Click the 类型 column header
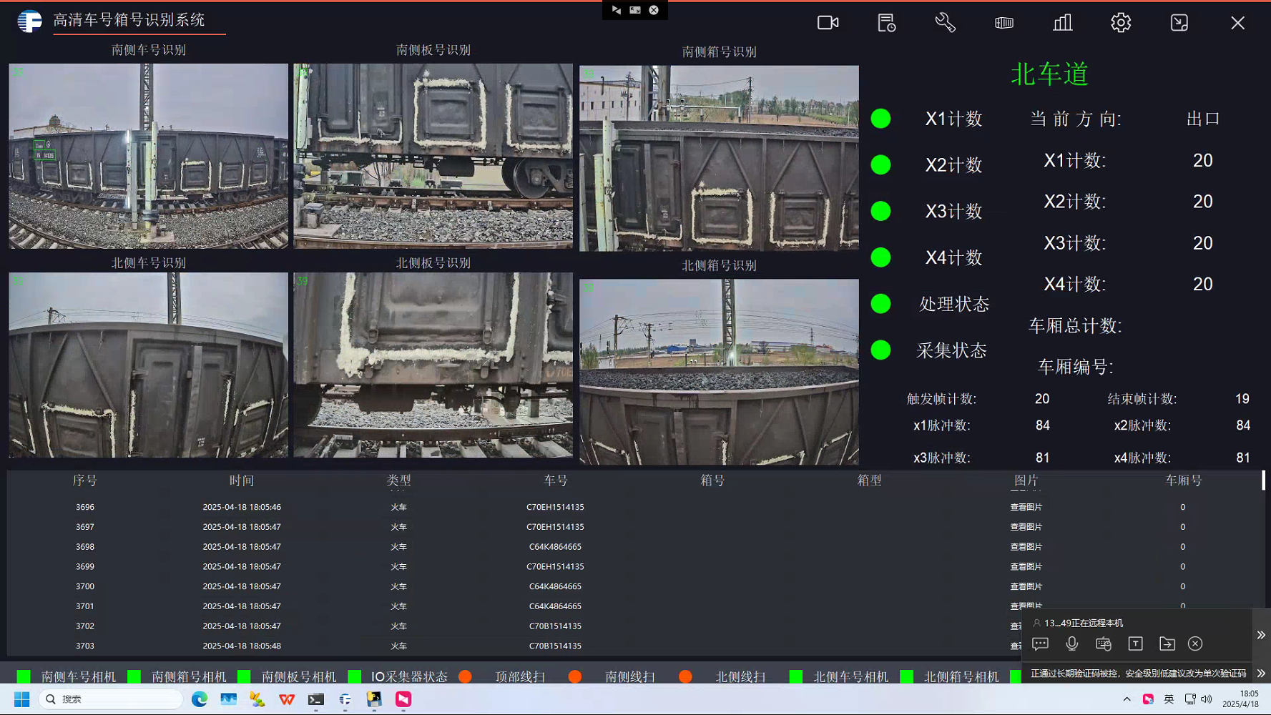The image size is (1271, 715). [398, 480]
